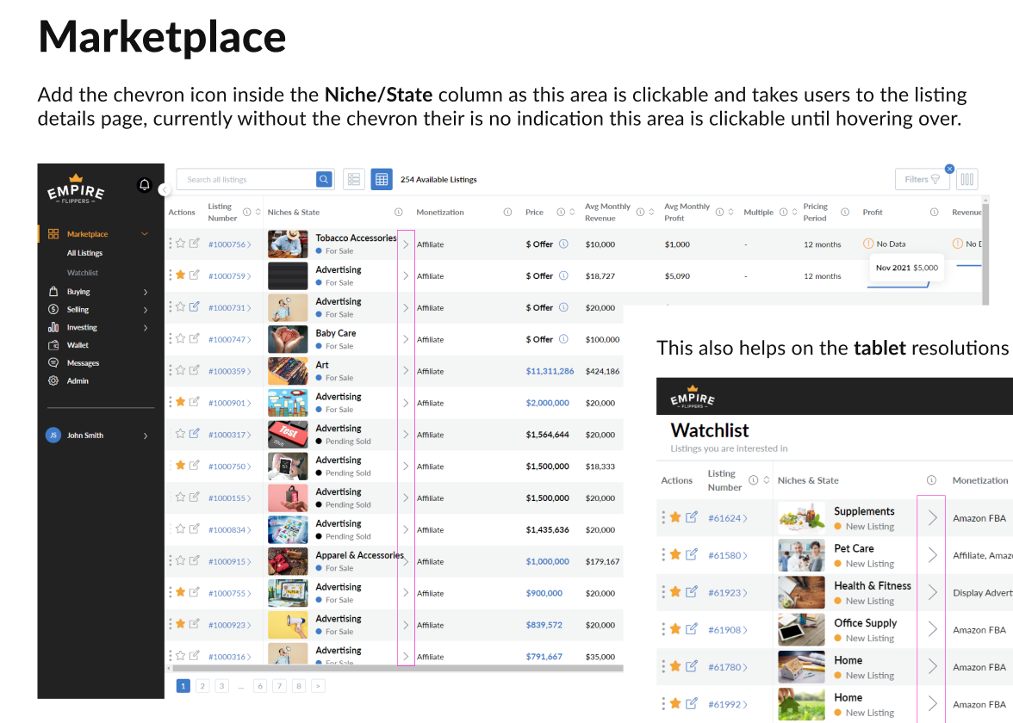1013x723 pixels.
Task: Click the notification bell icon
Action: pos(145,185)
